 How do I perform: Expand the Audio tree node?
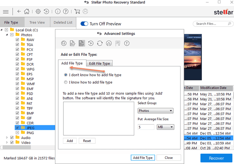click(7, 137)
